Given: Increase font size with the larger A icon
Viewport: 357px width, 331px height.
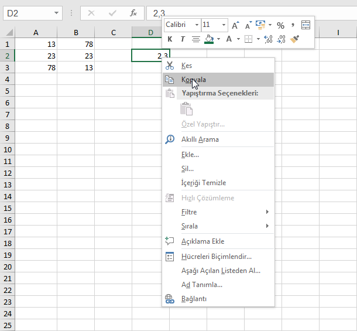Looking at the screenshot, I should coord(235,25).
